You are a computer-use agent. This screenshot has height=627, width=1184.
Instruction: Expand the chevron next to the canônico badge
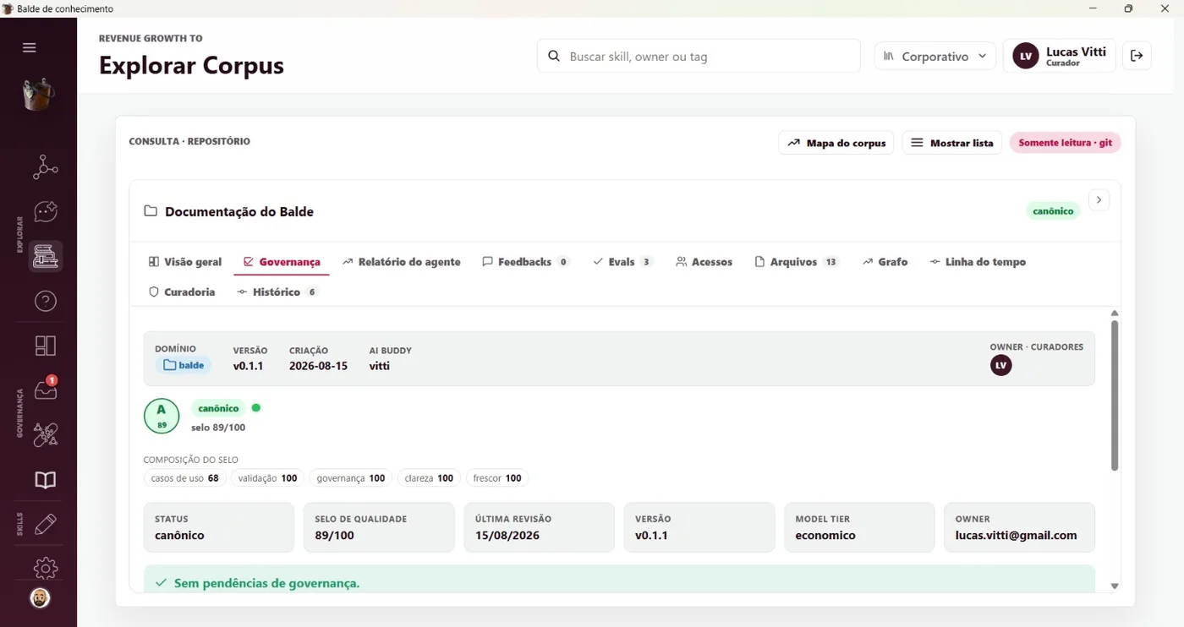pyautogui.click(x=1099, y=200)
